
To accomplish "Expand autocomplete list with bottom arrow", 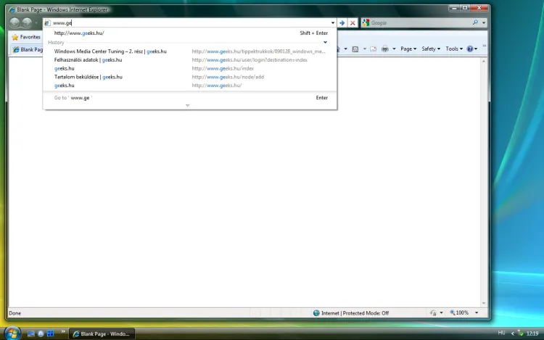I will (187, 106).
